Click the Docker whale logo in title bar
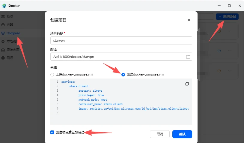The height and width of the screenshot is (143, 244). 4,6
